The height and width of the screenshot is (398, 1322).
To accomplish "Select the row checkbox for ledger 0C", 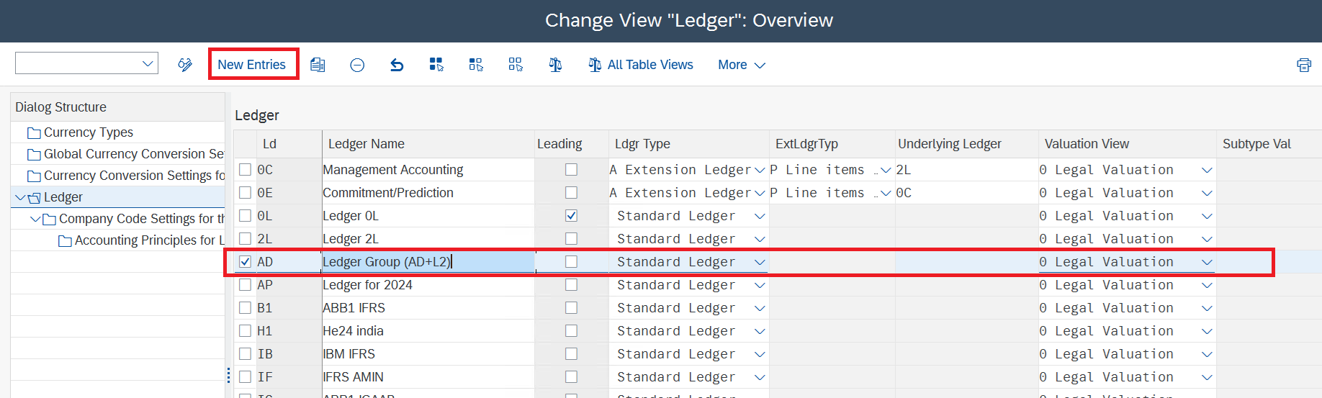I will click(x=245, y=170).
